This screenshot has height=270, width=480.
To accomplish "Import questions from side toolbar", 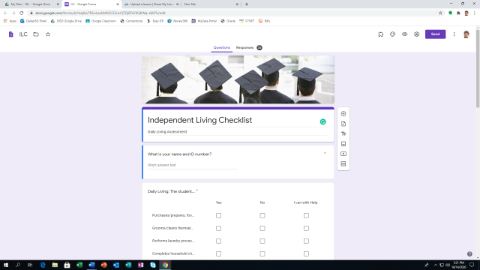I will [343, 124].
